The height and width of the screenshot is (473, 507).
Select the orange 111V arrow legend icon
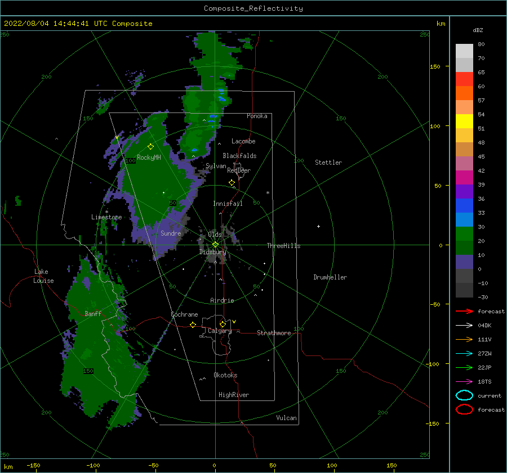(x=464, y=339)
